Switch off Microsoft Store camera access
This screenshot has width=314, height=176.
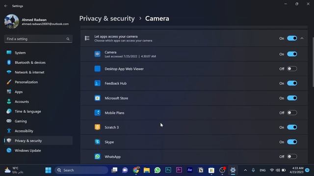(292, 98)
